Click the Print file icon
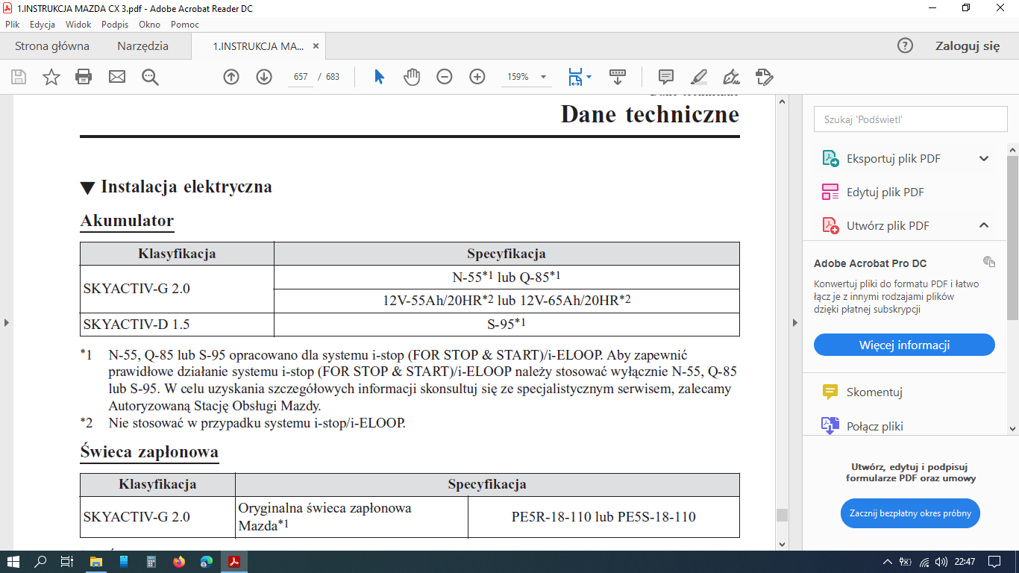The height and width of the screenshot is (573, 1019). click(x=84, y=77)
